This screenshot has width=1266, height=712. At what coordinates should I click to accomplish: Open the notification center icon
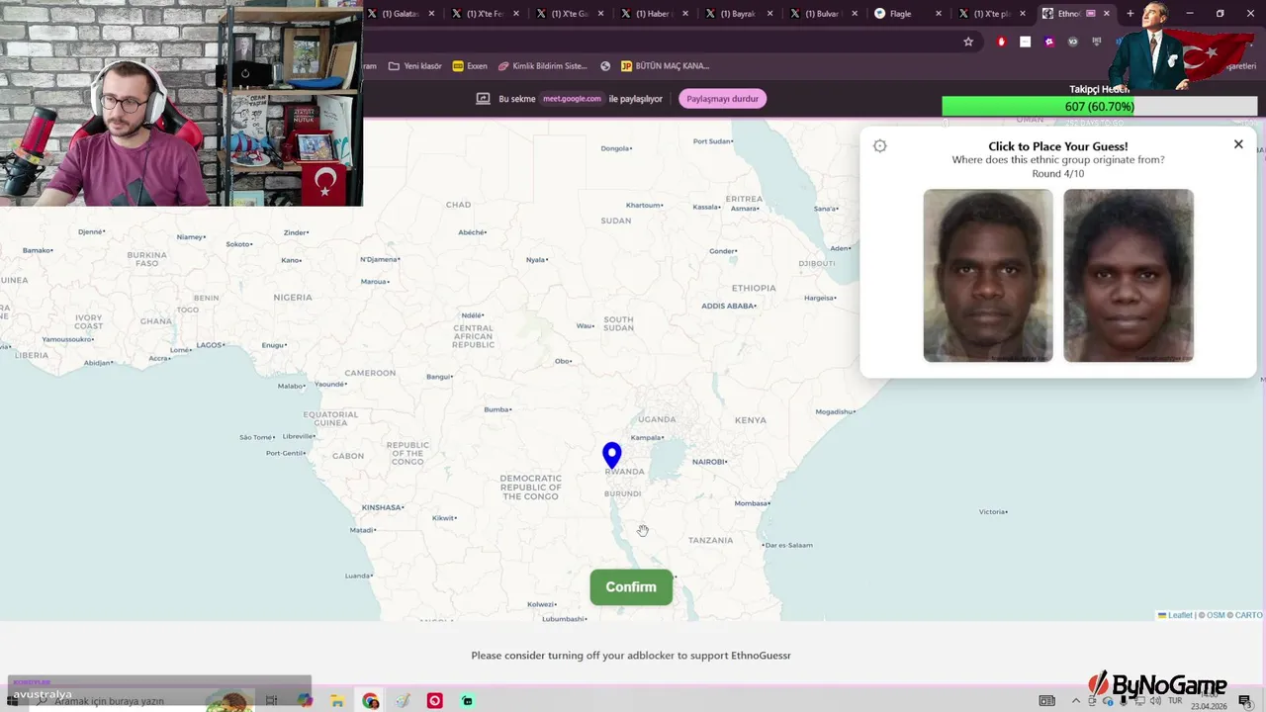(x=1244, y=701)
